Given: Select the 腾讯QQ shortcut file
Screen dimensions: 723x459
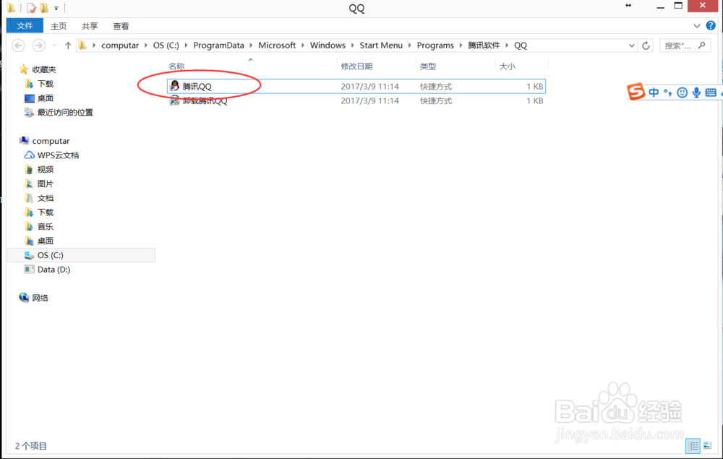Looking at the screenshot, I should click(x=356, y=86).
